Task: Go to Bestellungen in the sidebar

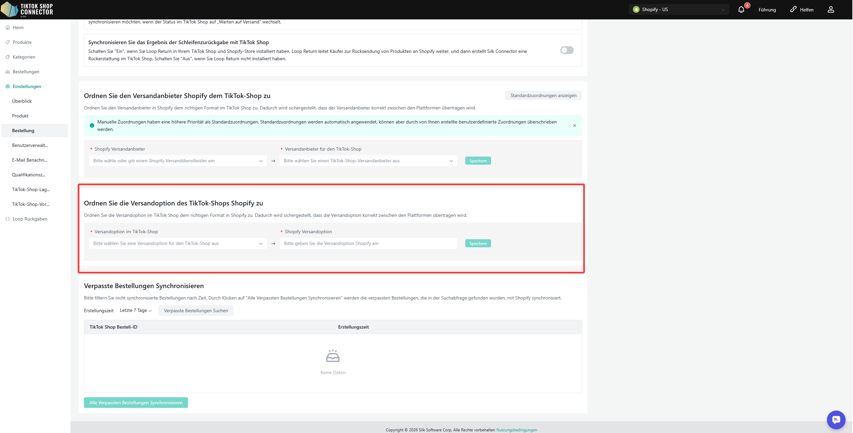Action: click(x=26, y=72)
